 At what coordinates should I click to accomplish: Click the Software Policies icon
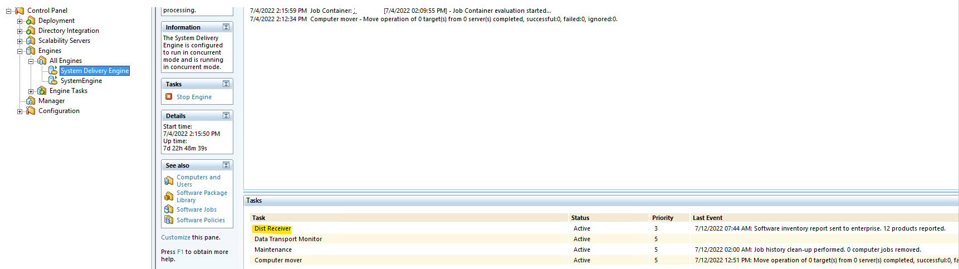coord(169,220)
